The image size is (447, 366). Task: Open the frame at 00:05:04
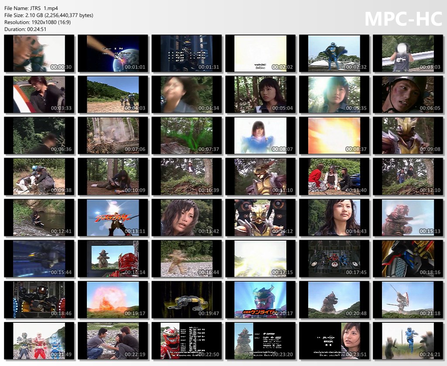click(260, 94)
